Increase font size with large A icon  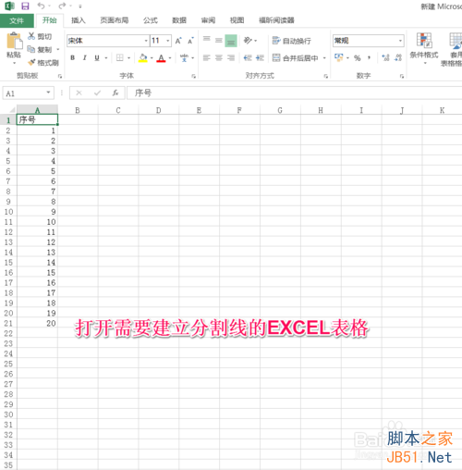pyautogui.click(x=178, y=41)
